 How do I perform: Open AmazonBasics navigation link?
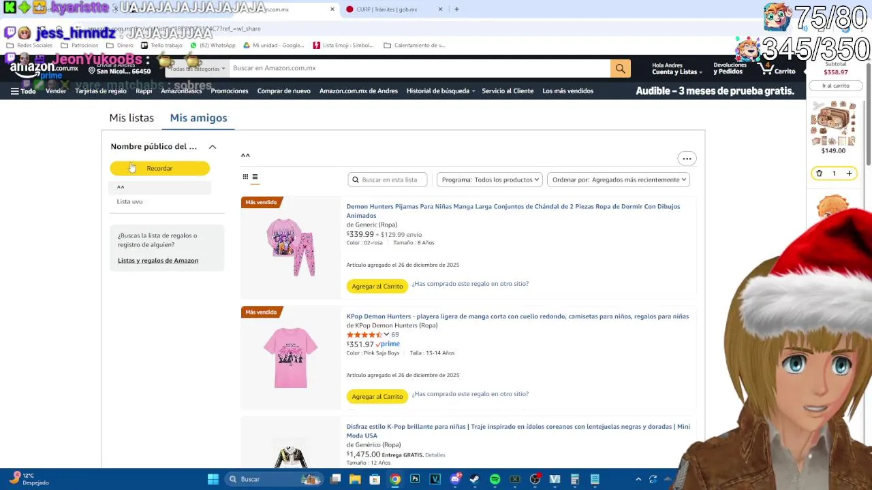pos(181,91)
